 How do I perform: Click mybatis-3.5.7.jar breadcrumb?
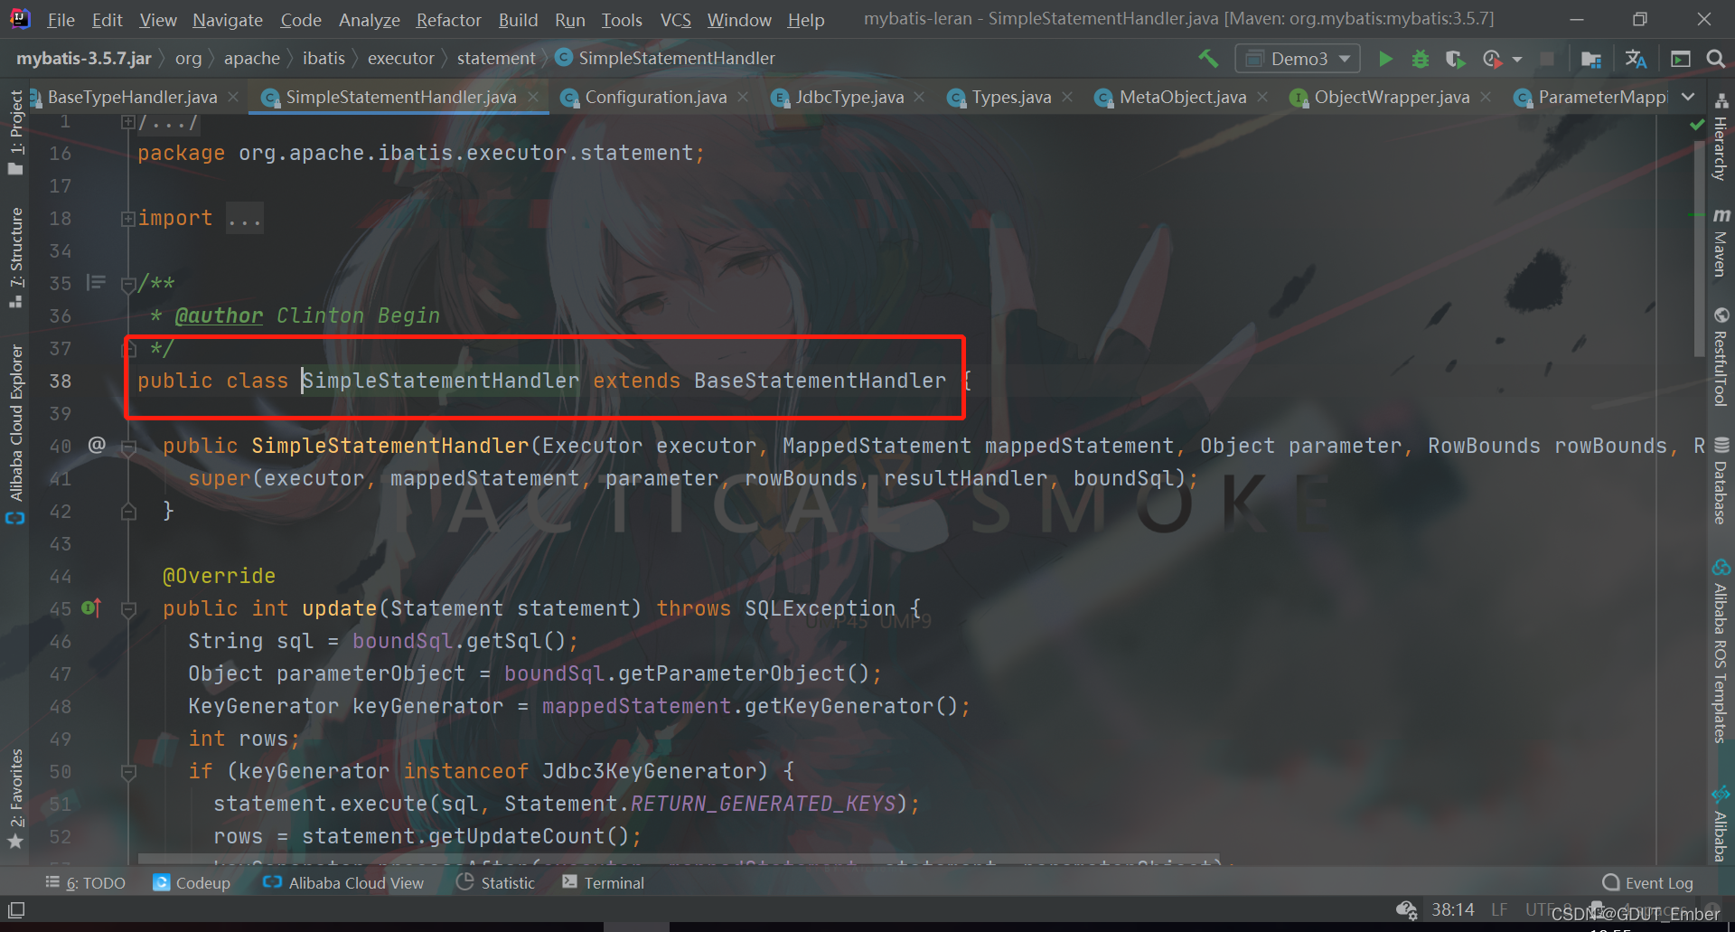click(x=84, y=59)
